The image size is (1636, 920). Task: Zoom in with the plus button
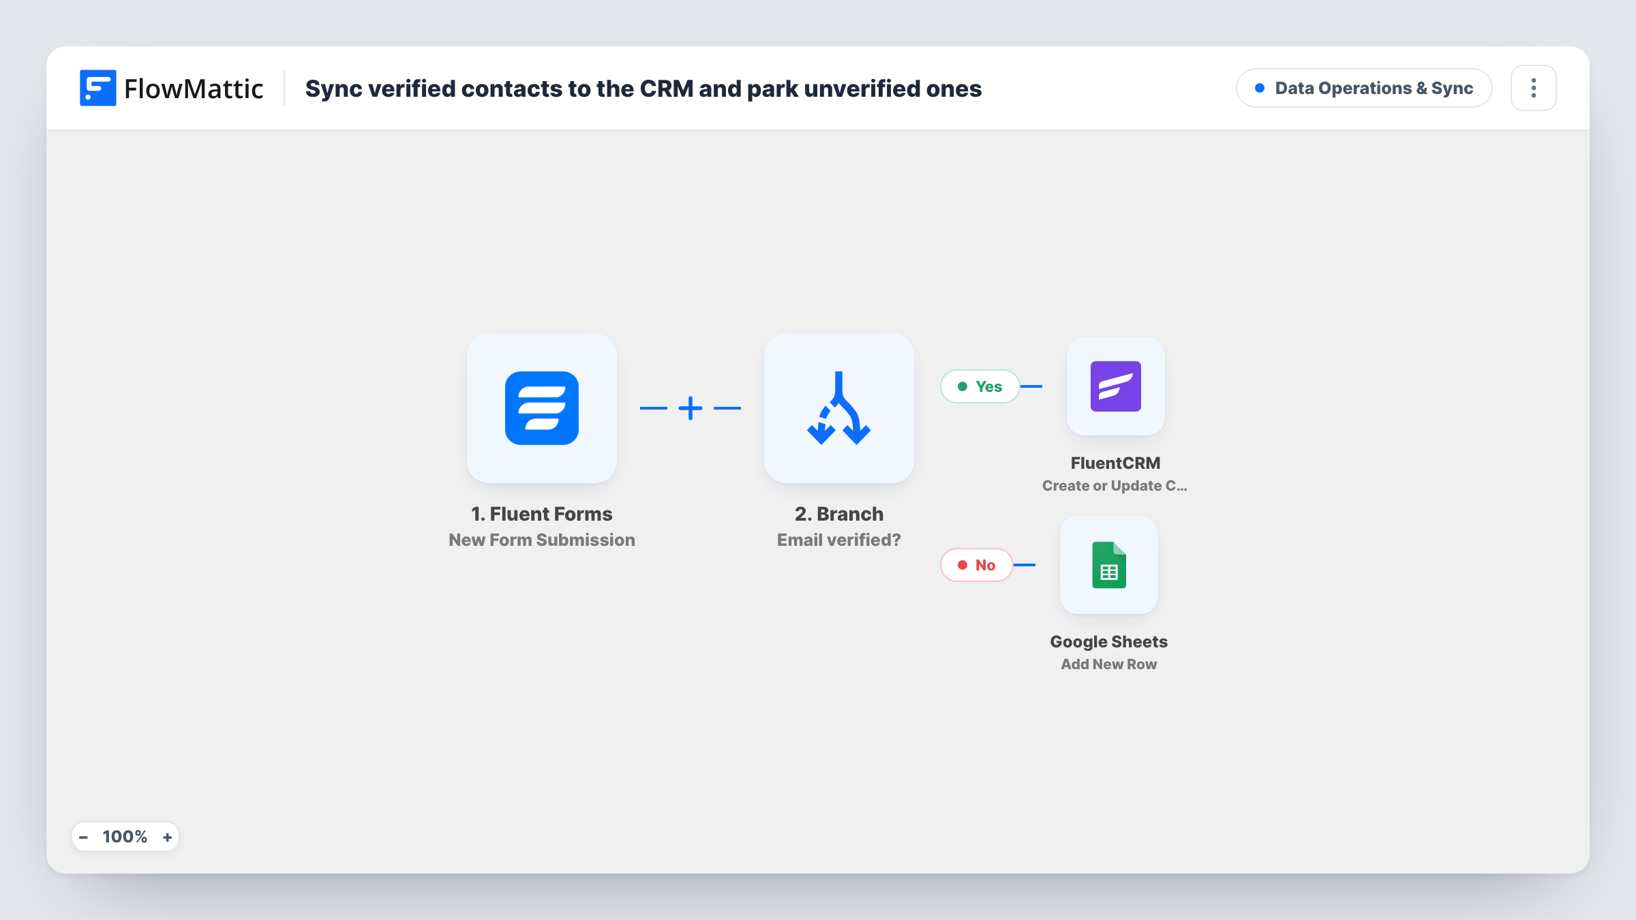tap(167, 837)
